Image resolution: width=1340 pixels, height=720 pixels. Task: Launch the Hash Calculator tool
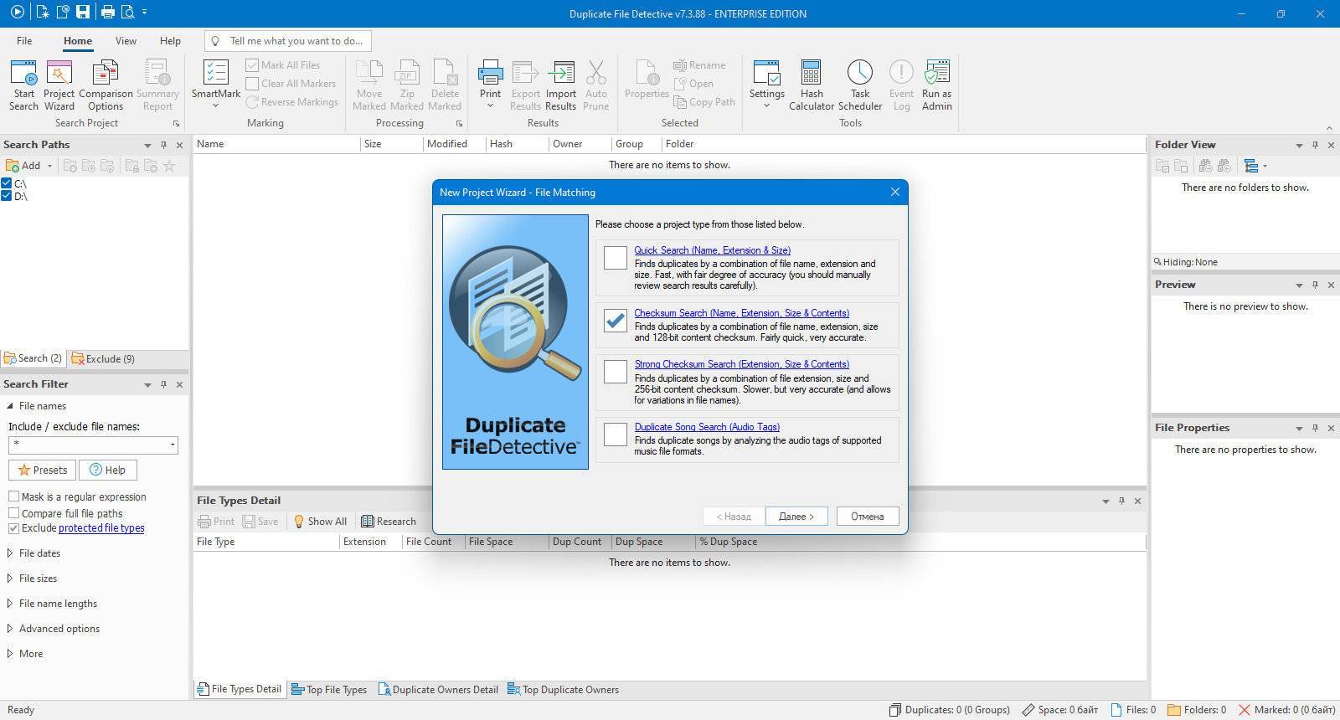coord(811,73)
